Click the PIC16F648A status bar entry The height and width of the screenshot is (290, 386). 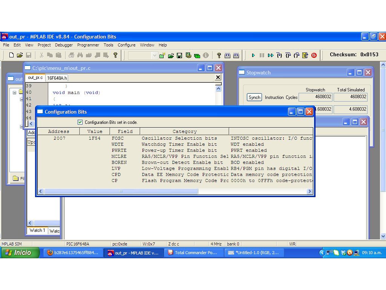coord(78,244)
